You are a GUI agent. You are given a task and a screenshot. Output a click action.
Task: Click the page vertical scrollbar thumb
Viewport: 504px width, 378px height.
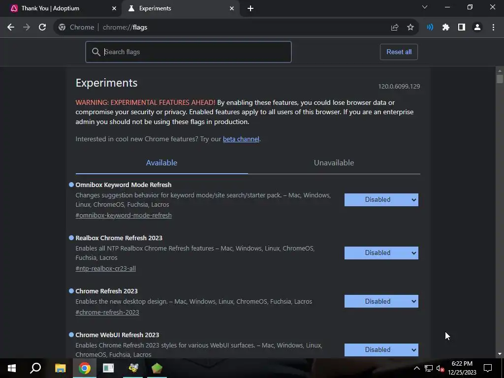(500, 79)
